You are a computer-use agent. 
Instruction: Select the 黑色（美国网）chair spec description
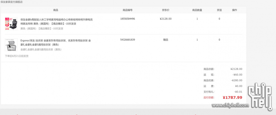[42, 28]
